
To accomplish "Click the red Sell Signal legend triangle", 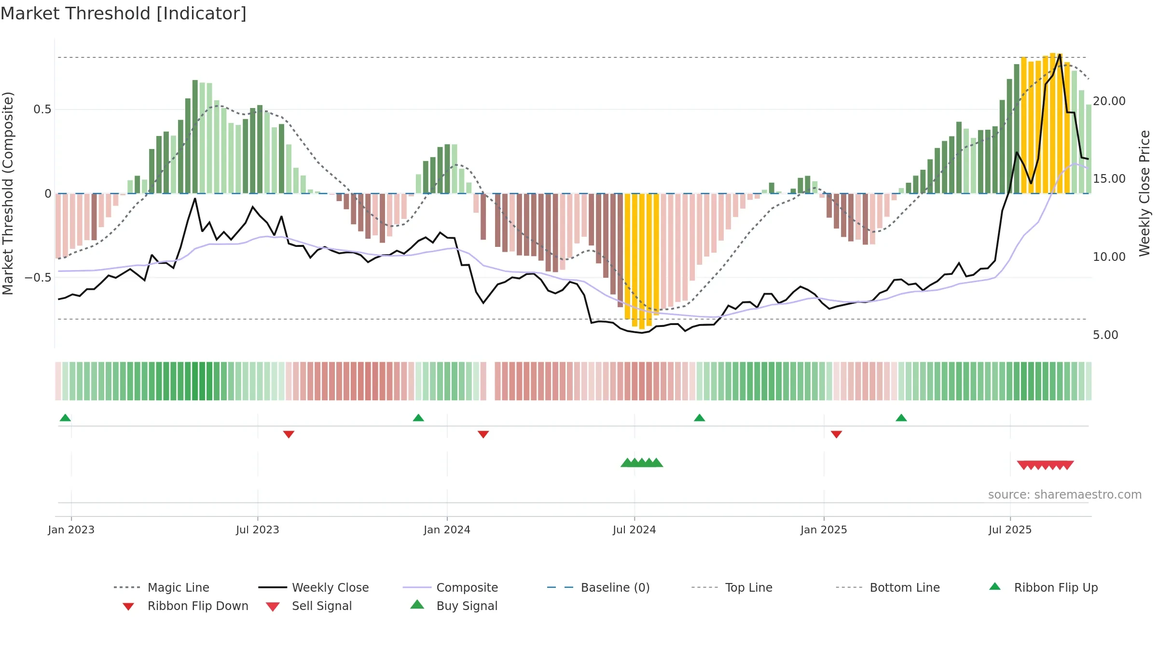I will (x=273, y=607).
